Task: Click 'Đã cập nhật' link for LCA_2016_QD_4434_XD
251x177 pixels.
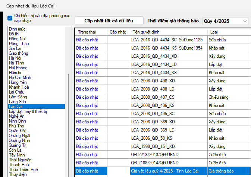Action: coord(87,56)
